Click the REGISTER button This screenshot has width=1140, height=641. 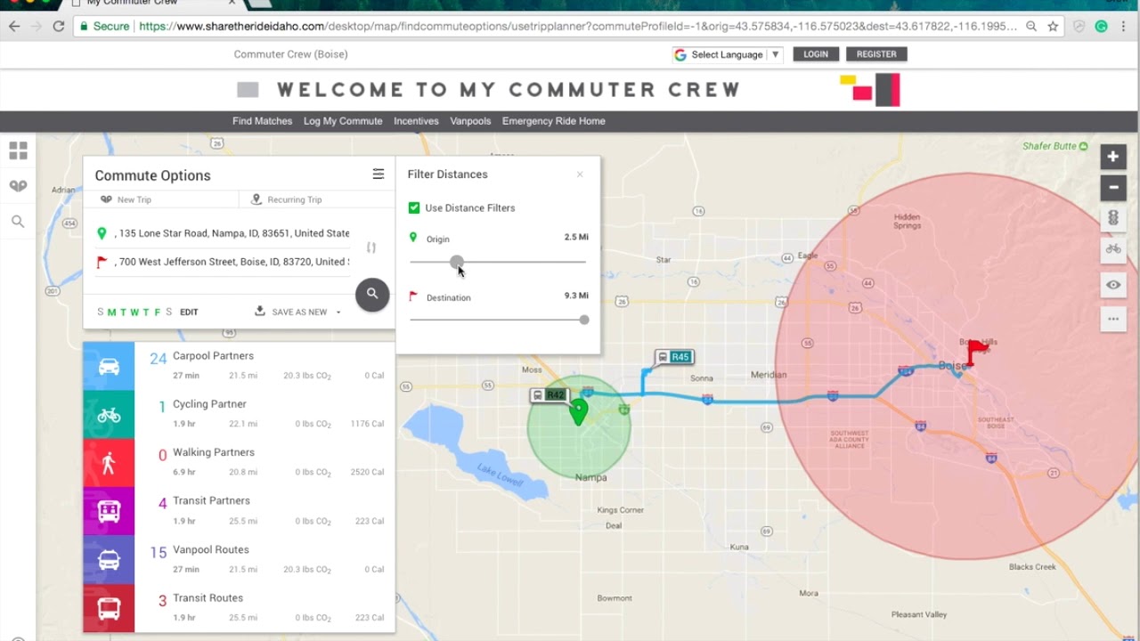point(876,54)
